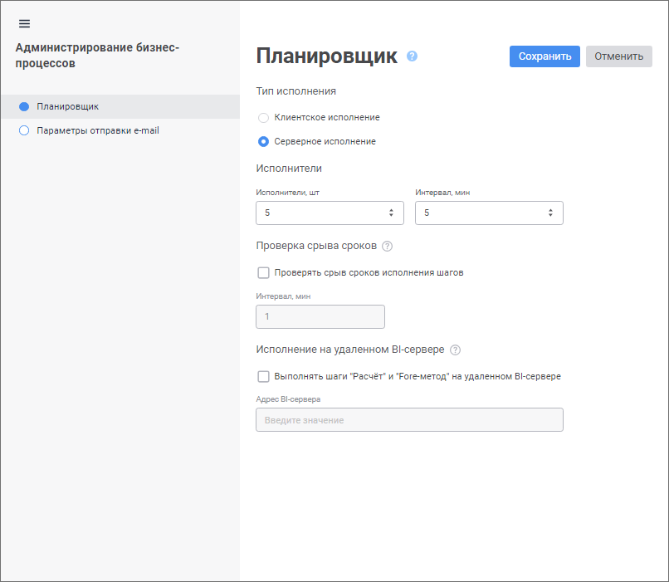
Task: Click the Сохранить button
Action: (x=544, y=56)
